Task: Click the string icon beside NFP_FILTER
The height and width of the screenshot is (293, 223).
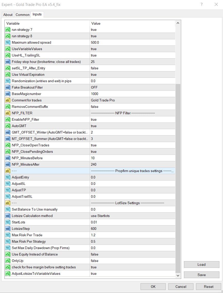Action: coord(8,113)
